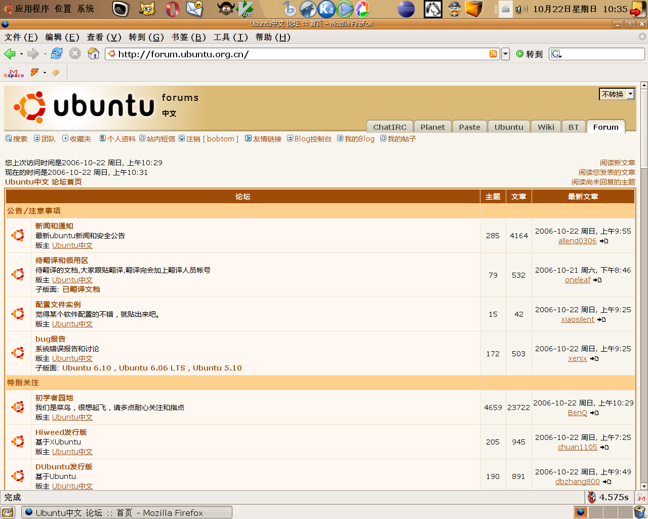Open the Vim editor launcher
Screen dimensions: 648x519
pyautogui.click(x=245, y=9)
